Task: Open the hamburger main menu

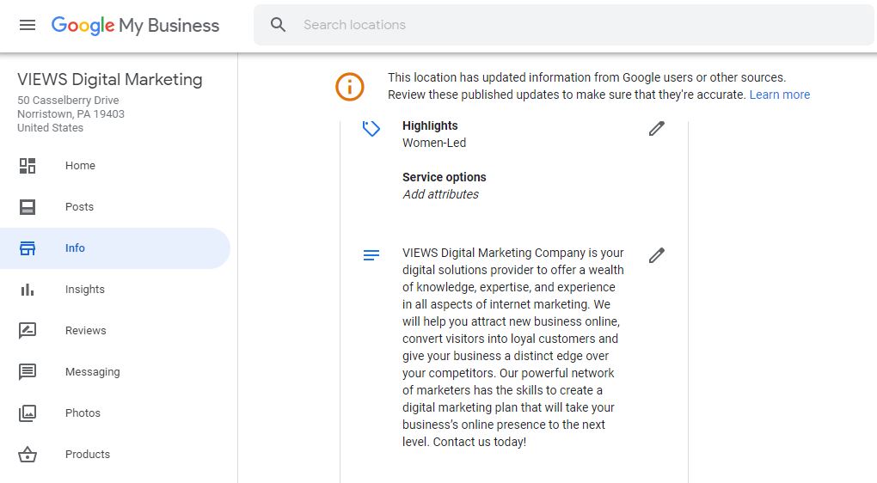Action: click(28, 25)
